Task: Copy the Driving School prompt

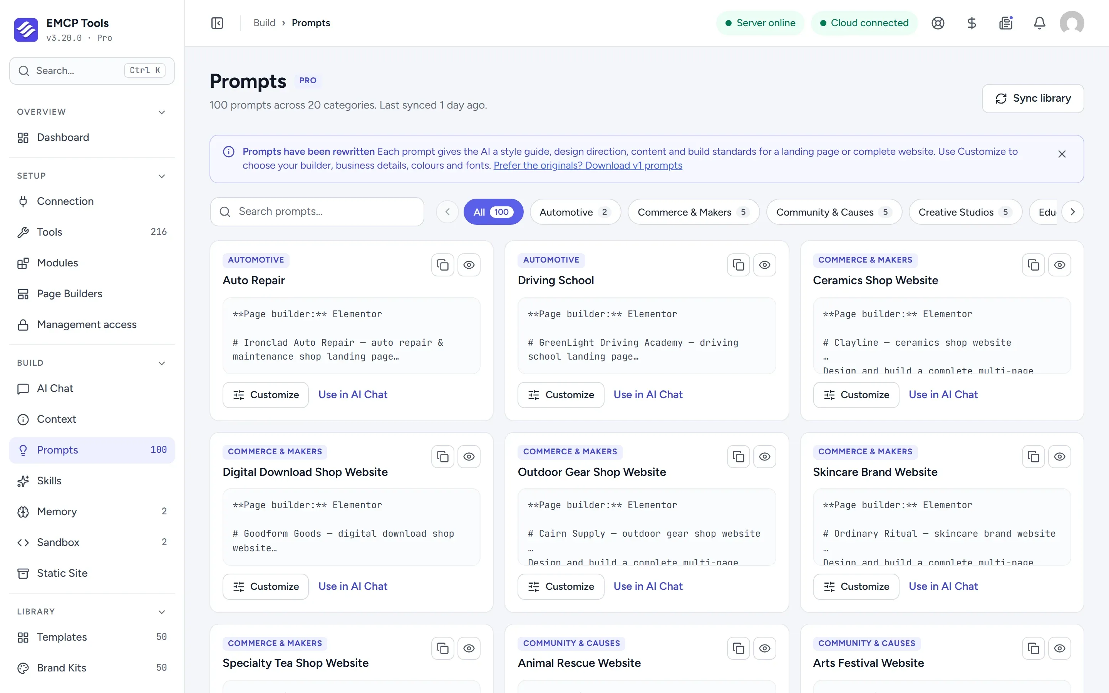Action: tap(738, 265)
